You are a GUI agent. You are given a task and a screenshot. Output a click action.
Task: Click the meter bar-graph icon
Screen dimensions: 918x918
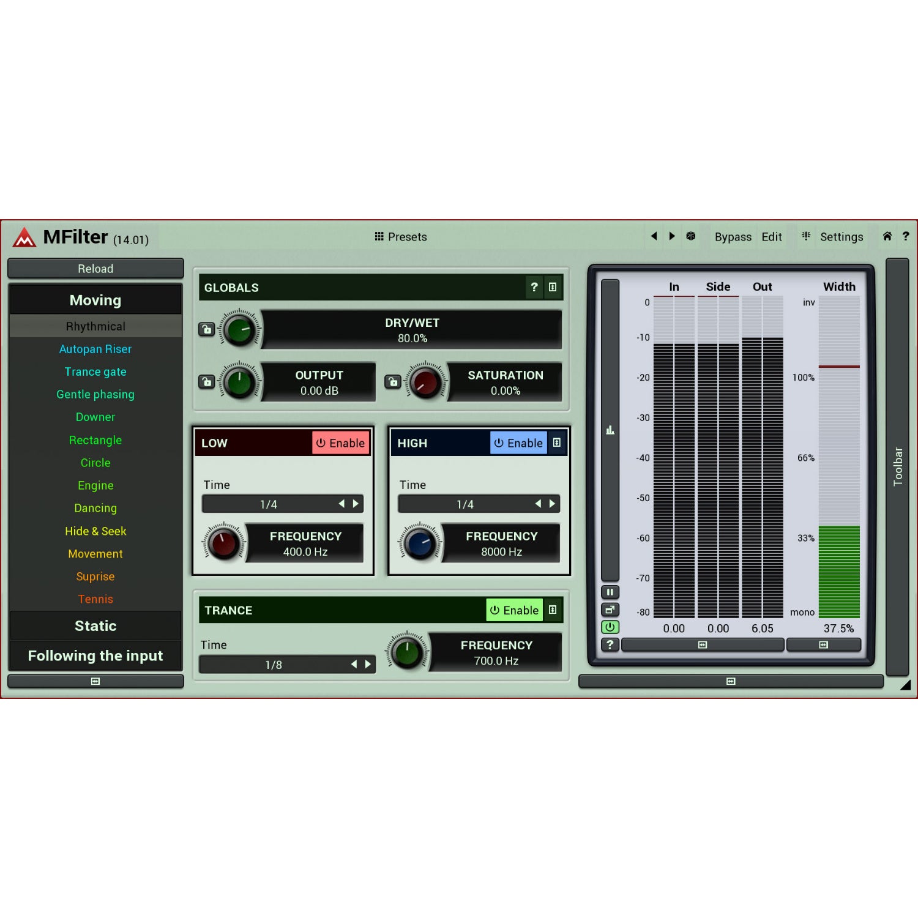click(610, 430)
